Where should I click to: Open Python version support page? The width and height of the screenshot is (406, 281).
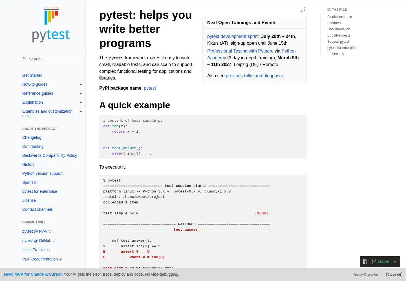tap(43, 173)
